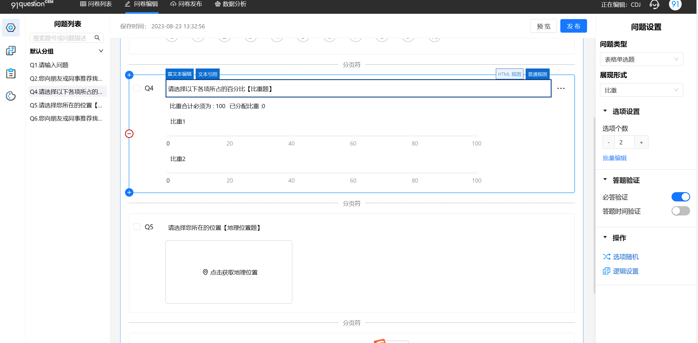Click the location pin icon in Q5

[x=205, y=272]
